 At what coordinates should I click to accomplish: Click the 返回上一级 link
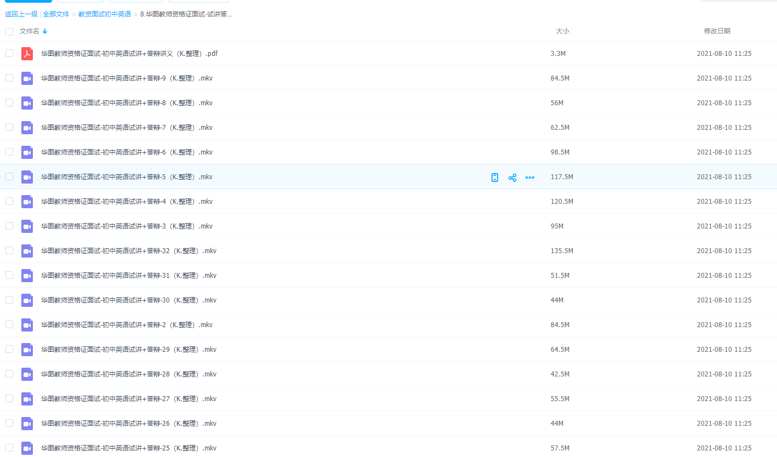click(21, 14)
